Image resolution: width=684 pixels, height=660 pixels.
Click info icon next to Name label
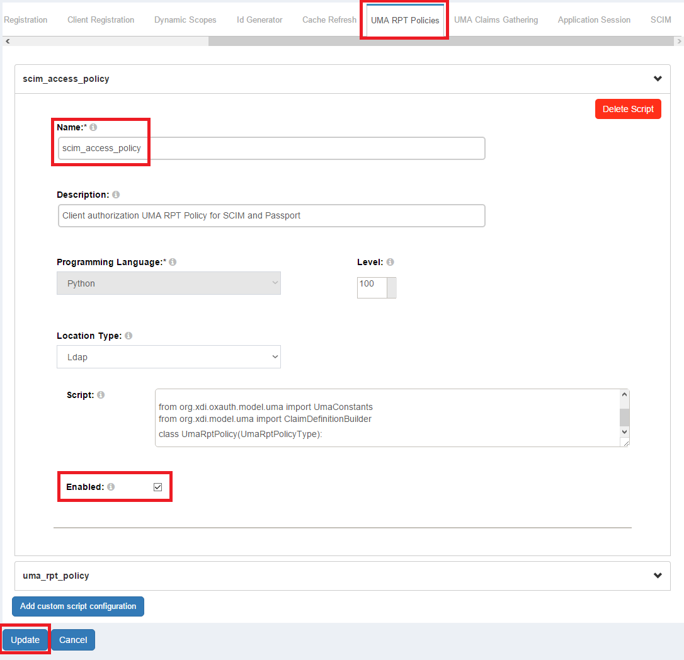[94, 127]
